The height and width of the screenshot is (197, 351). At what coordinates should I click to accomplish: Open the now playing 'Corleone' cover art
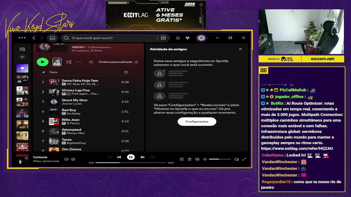click(x=22, y=159)
